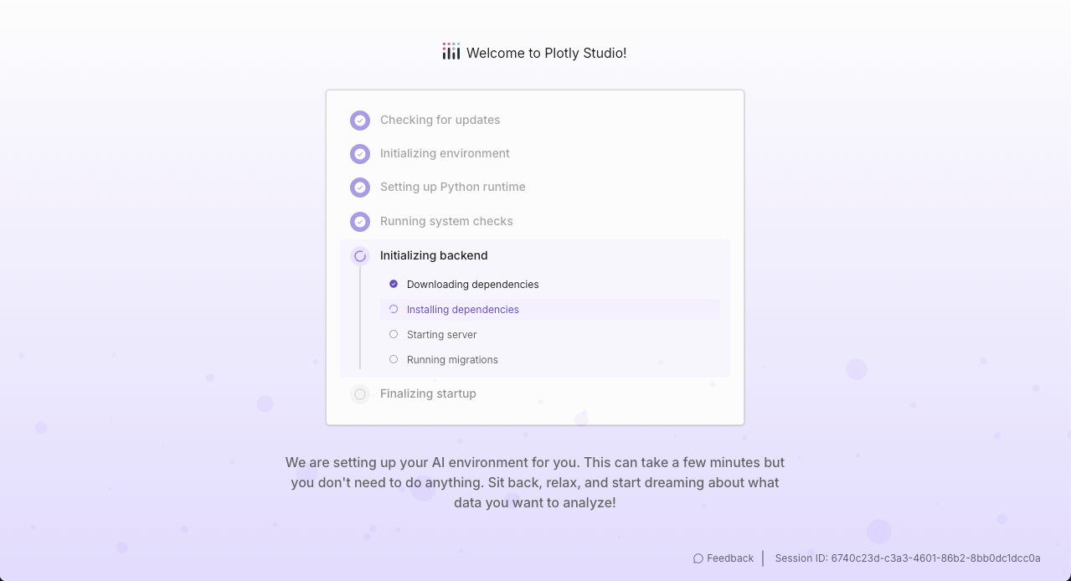Screen dimensions: 1071x581
Task: Click the Finalizing startup pending circle
Action: pyautogui.click(x=360, y=394)
